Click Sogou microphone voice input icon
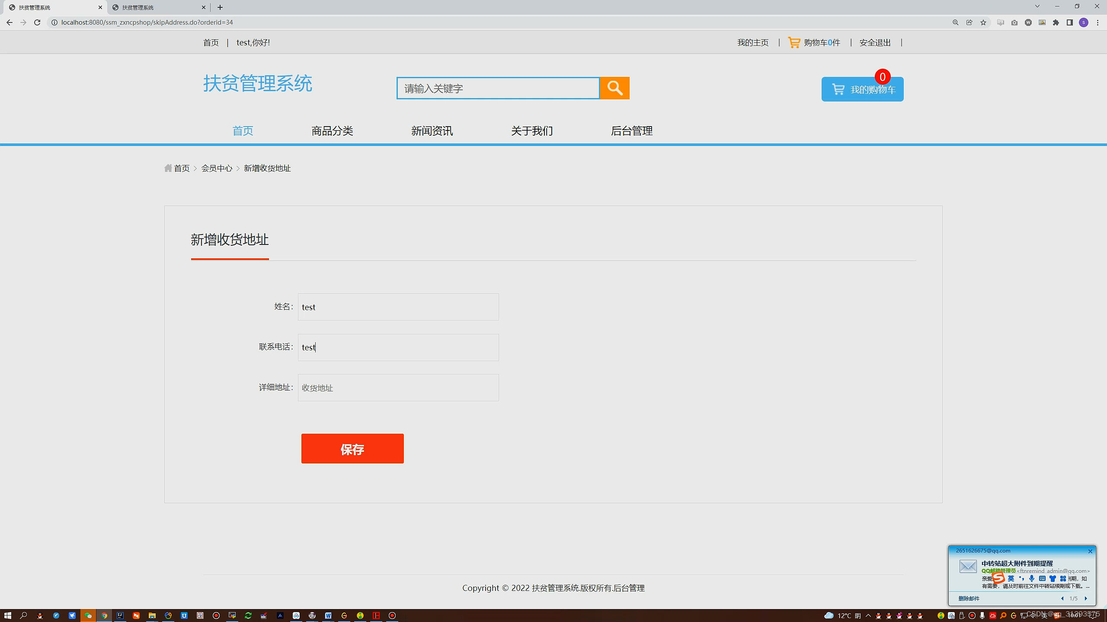The height and width of the screenshot is (622, 1107). point(1032,578)
